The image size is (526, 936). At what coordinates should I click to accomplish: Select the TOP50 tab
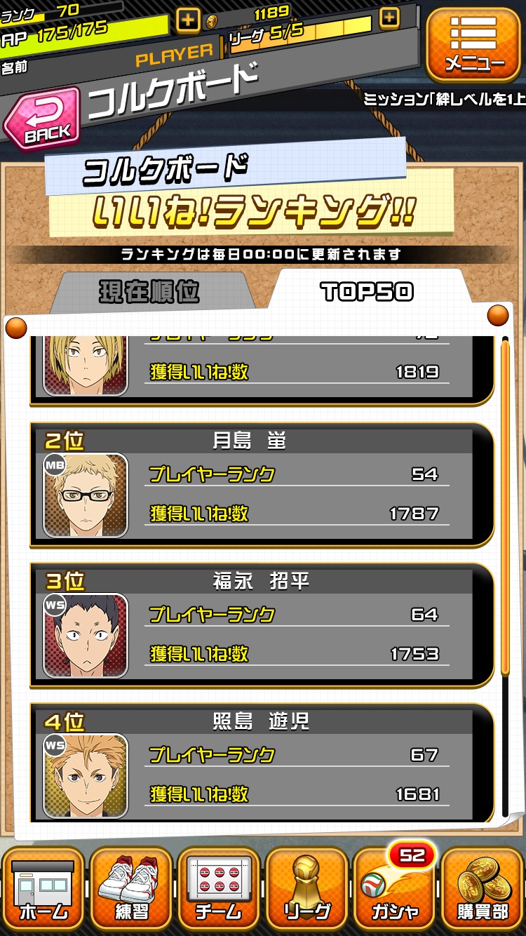[367, 292]
